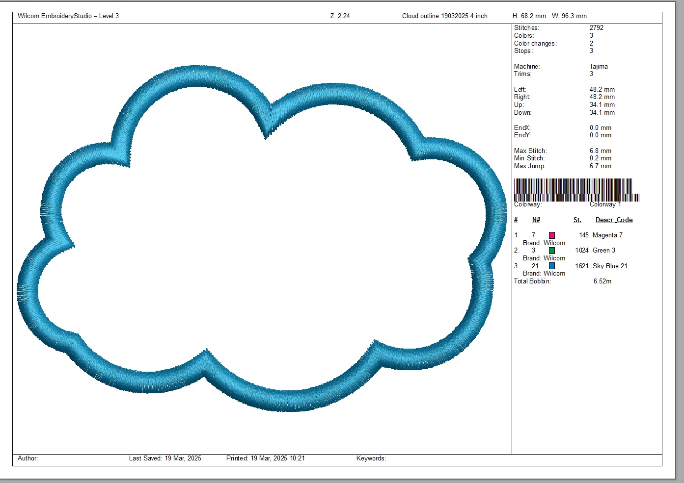
Task: Click the Max Stitch value 6.8 mm
Action: [601, 151]
